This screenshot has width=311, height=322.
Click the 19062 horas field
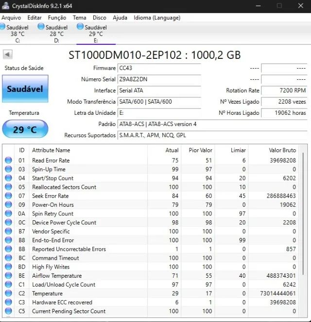(x=284, y=113)
